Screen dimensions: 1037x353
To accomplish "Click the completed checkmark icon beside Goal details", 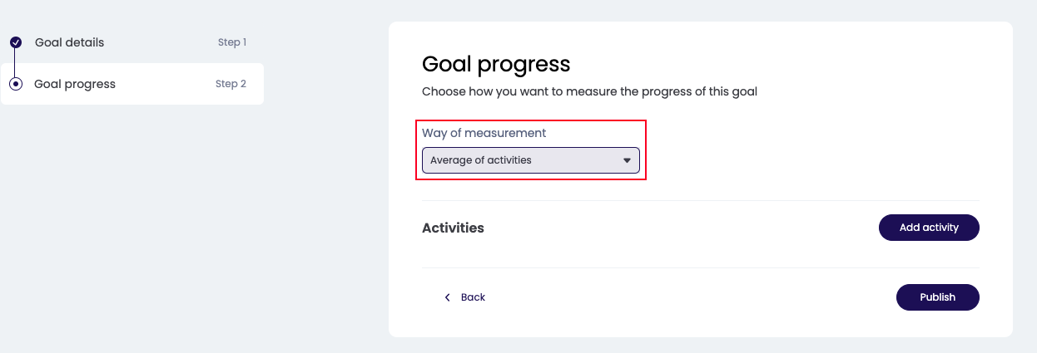I will pos(16,42).
